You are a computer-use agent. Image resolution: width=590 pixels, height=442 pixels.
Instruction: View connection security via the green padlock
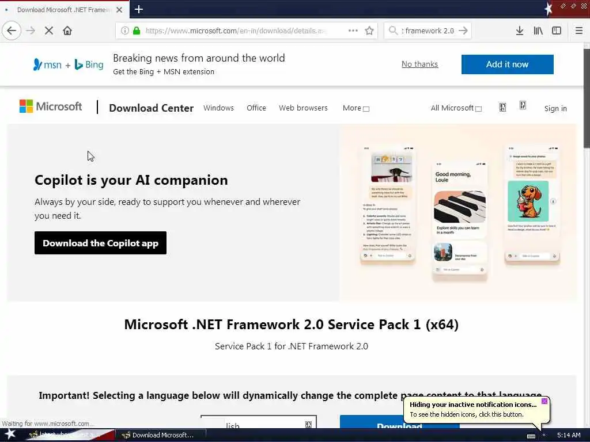coord(137,31)
